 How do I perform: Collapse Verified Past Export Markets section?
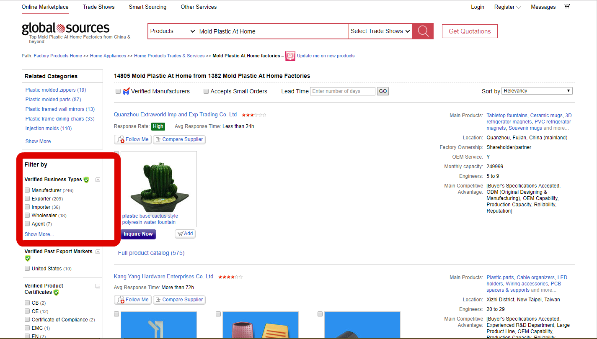pyautogui.click(x=98, y=252)
